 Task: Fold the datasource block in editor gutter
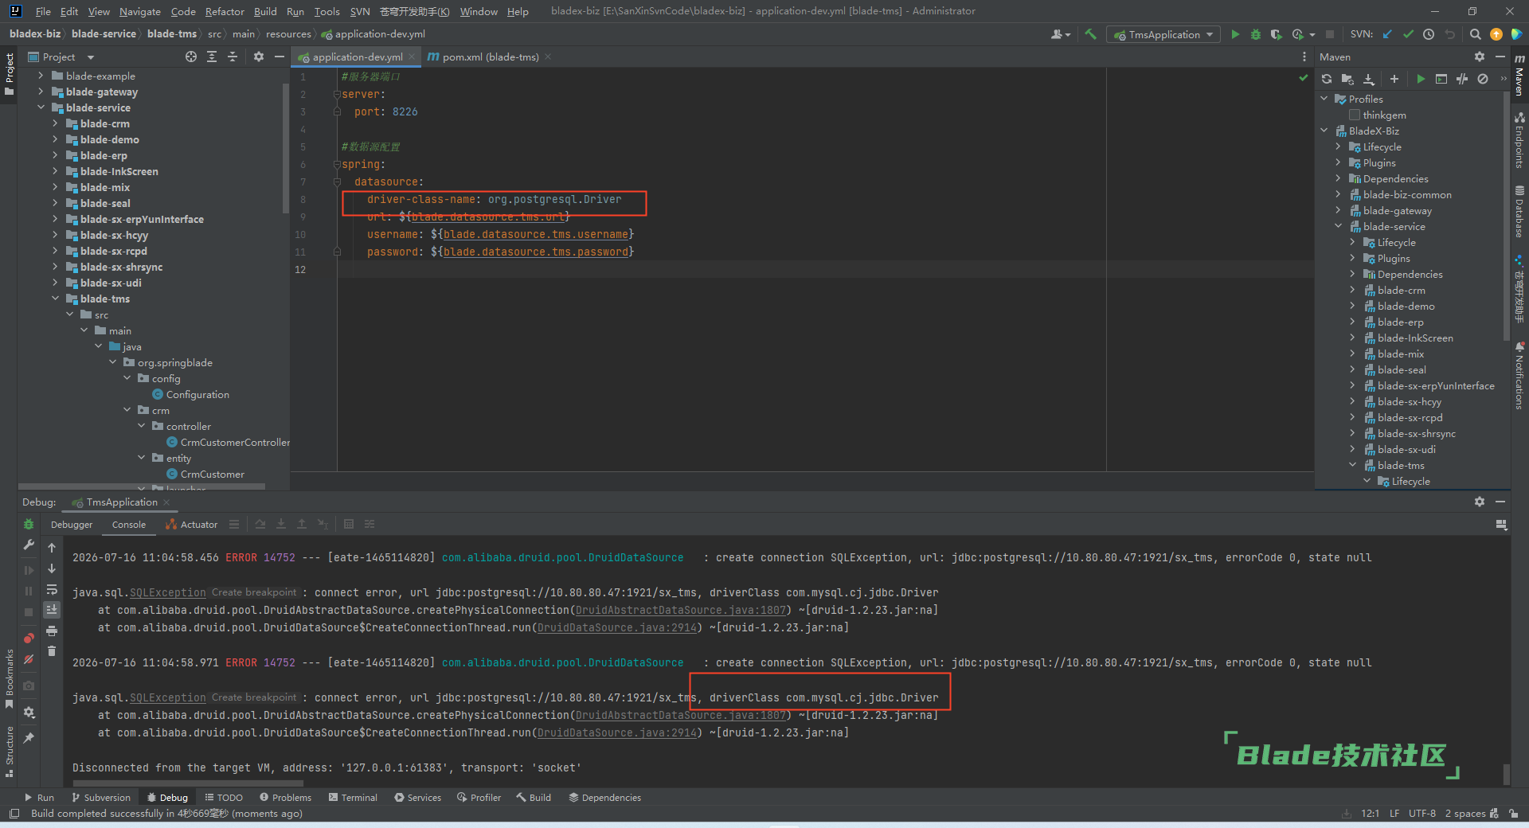pyautogui.click(x=337, y=182)
